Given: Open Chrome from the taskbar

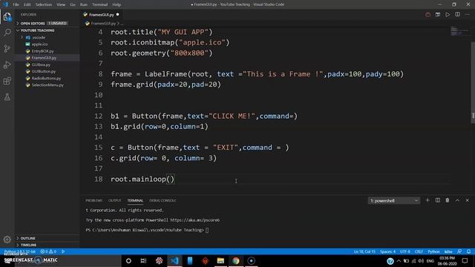Looking at the screenshot, I should [236, 260].
